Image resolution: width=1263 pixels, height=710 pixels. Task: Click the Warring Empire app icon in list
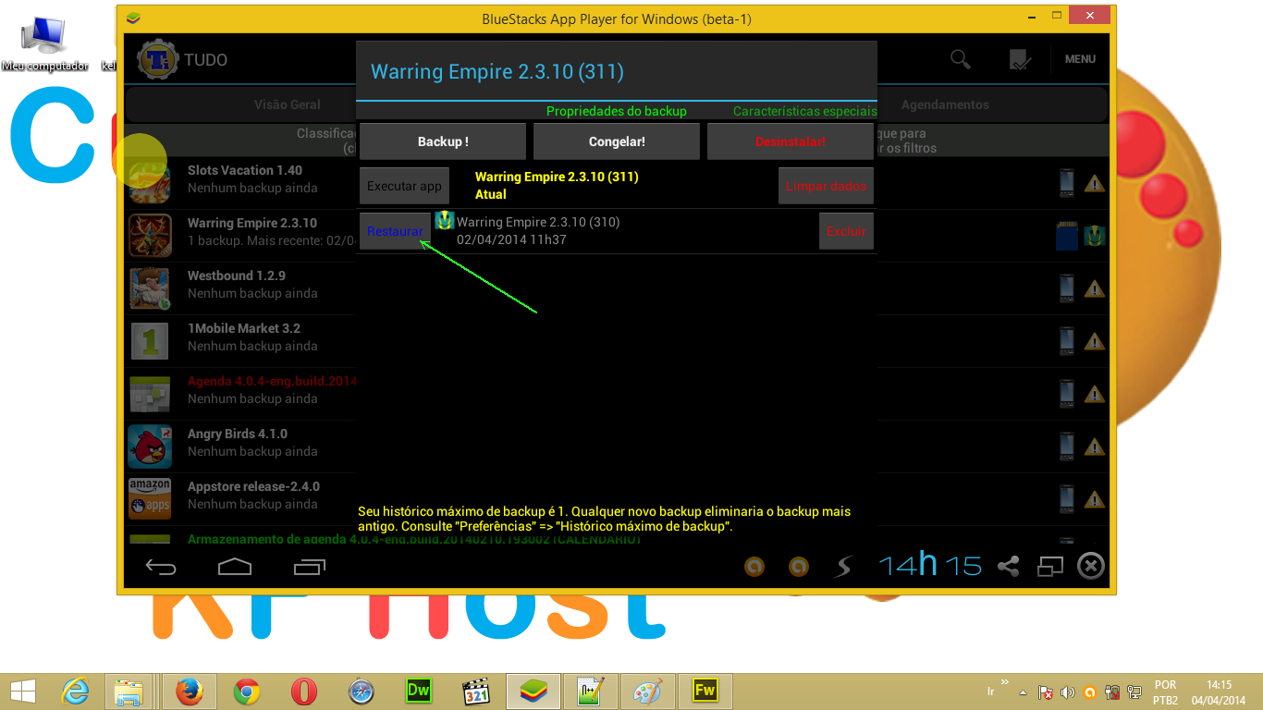149,236
